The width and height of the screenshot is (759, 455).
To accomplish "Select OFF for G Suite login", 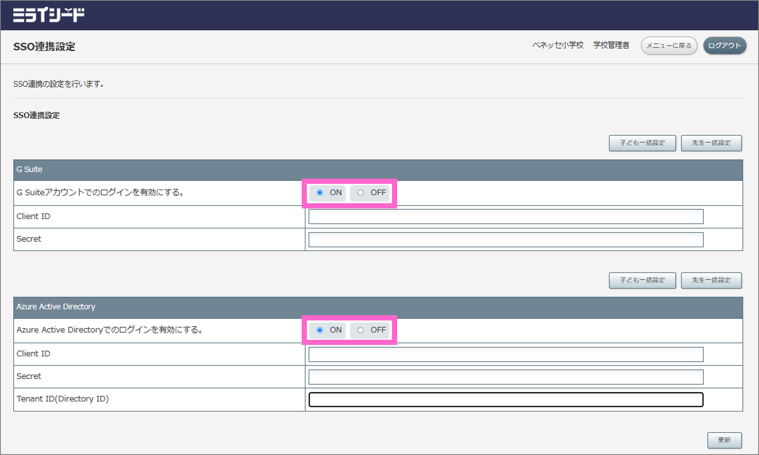I will coord(361,193).
